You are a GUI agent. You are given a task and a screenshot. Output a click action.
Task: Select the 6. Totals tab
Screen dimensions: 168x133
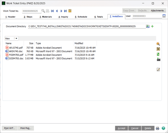[x=98, y=17]
